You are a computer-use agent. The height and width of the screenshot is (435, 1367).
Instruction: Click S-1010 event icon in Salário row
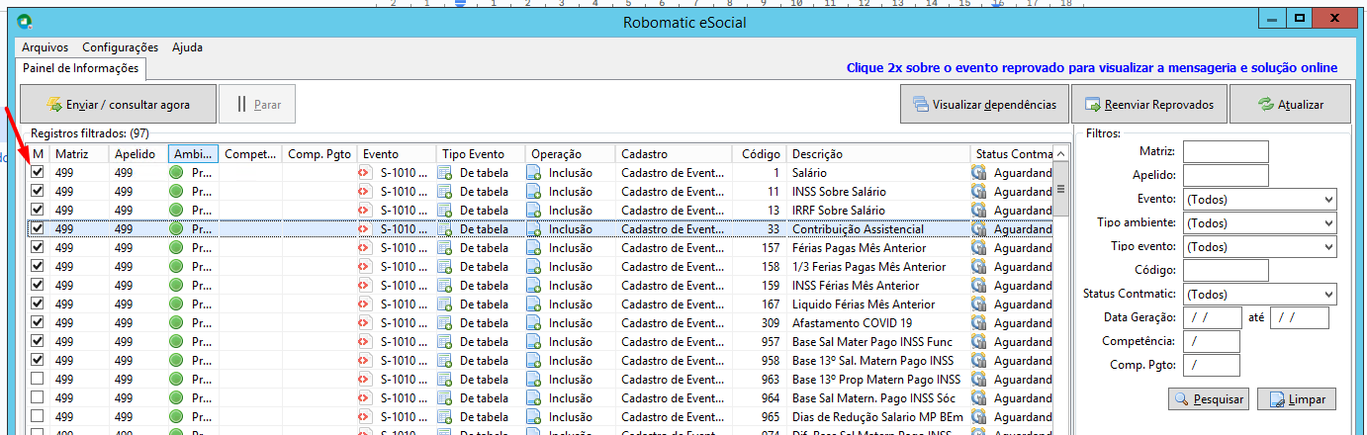pyautogui.click(x=365, y=172)
